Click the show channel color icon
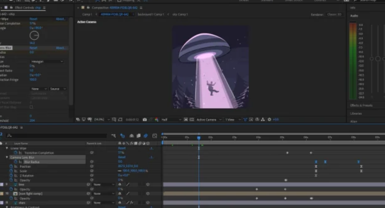This screenshot has width=385, height=208. (x=156, y=119)
